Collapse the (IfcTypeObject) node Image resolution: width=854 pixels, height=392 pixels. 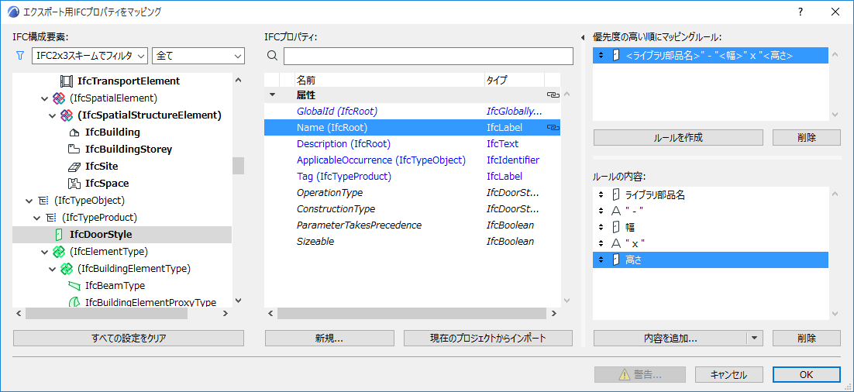(x=29, y=201)
